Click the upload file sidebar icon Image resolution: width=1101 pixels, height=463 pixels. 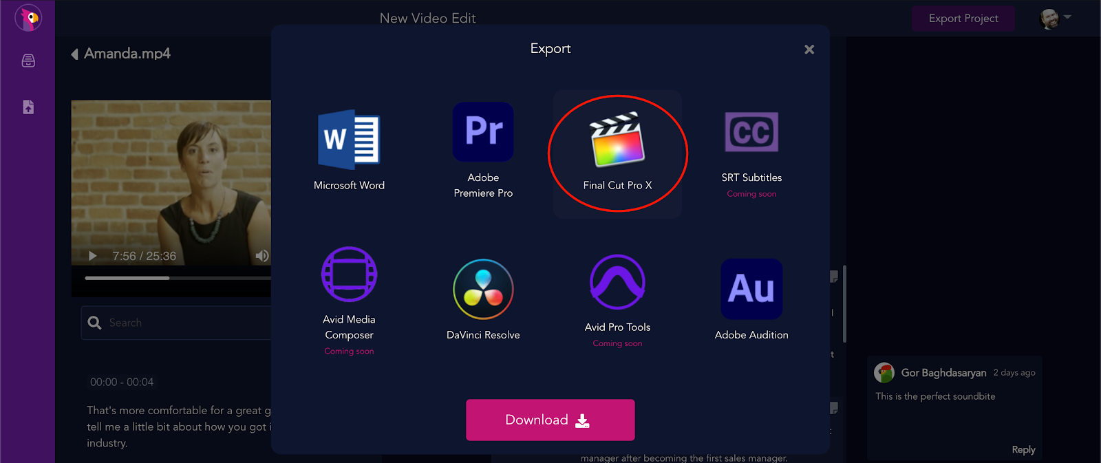[28, 107]
